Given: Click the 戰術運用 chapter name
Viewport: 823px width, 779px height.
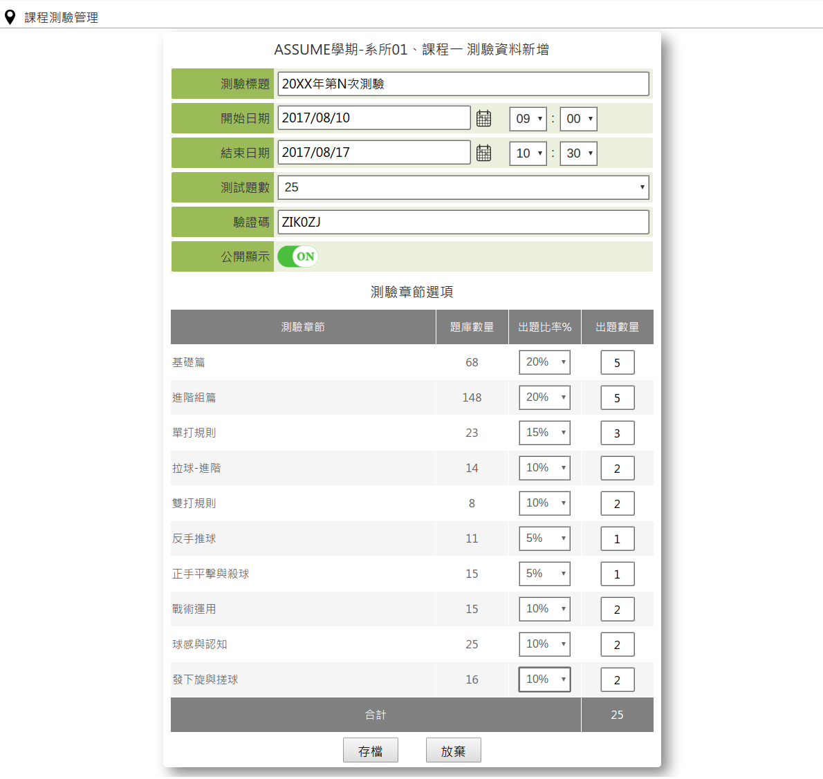Looking at the screenshot, I should point(194,608).
